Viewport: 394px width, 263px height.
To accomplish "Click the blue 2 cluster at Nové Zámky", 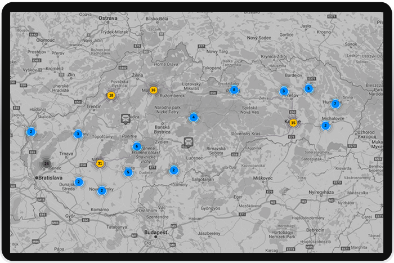I will (102, 190).
